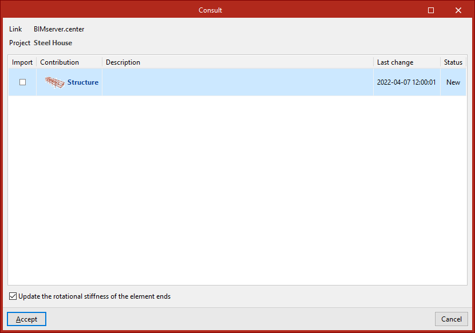This screenshot has width=475, height=333.
Task: Click the Contribution column header
Action: (x=60, y=62)
